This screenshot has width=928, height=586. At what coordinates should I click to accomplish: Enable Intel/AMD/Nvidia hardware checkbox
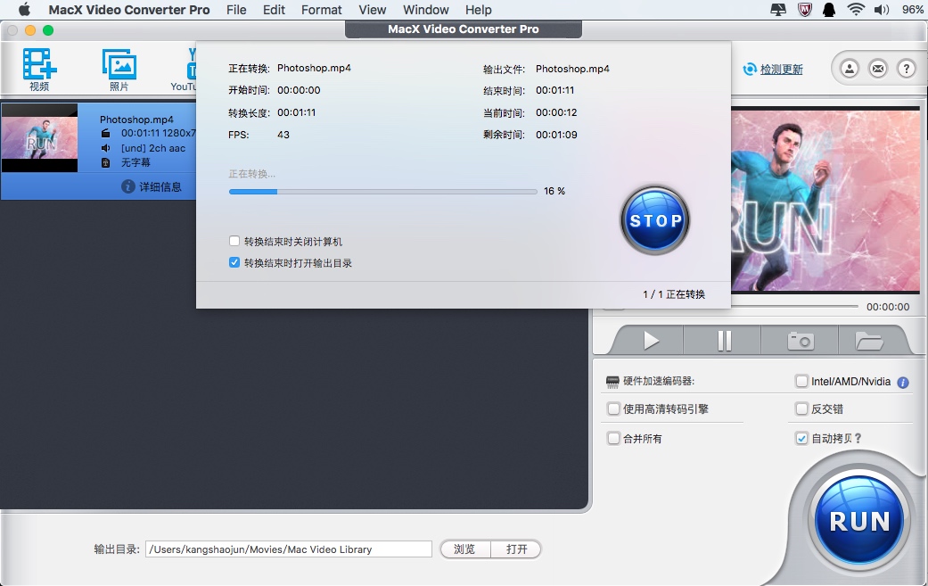coord(801,381)
